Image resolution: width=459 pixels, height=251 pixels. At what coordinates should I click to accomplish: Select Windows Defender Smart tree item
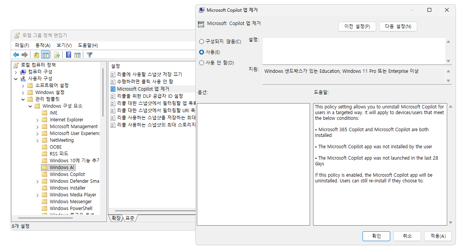74,181
